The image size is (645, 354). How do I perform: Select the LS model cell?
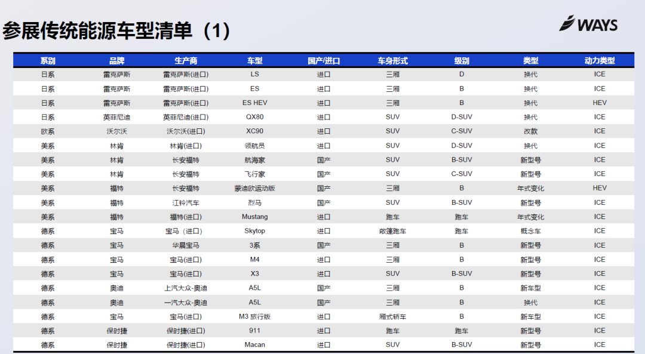pos(254,75)
